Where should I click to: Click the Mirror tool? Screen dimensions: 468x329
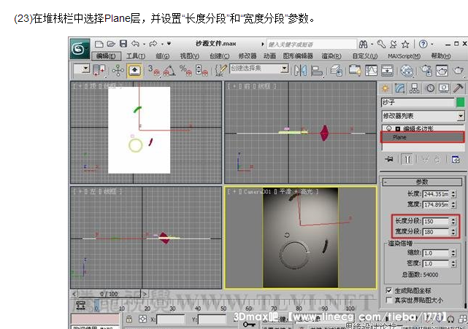tap(301, 71)
